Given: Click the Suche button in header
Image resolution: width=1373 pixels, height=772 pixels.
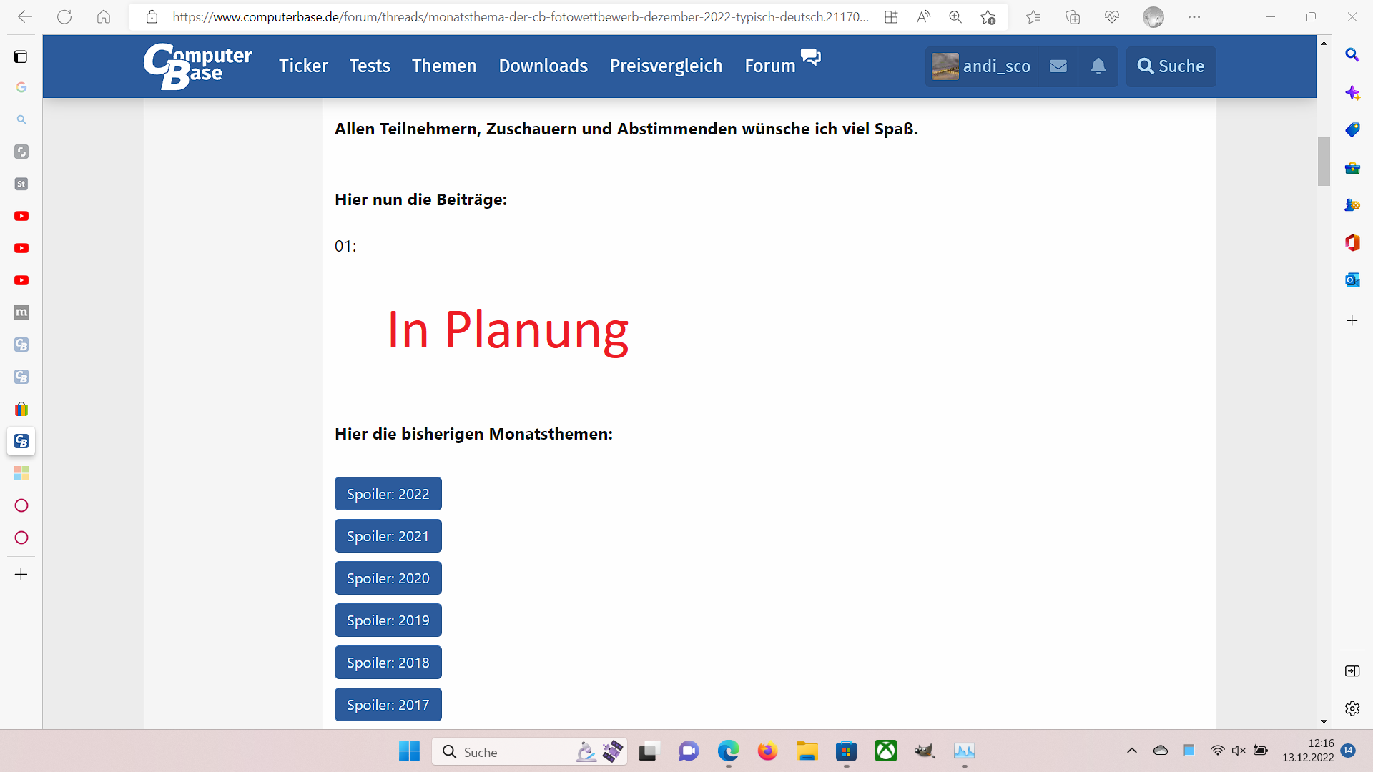Looking at the screenshot, I should click(1171, 66).
